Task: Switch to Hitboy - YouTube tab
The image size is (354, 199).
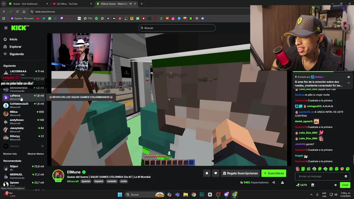Action: click(x=72, y=4)
